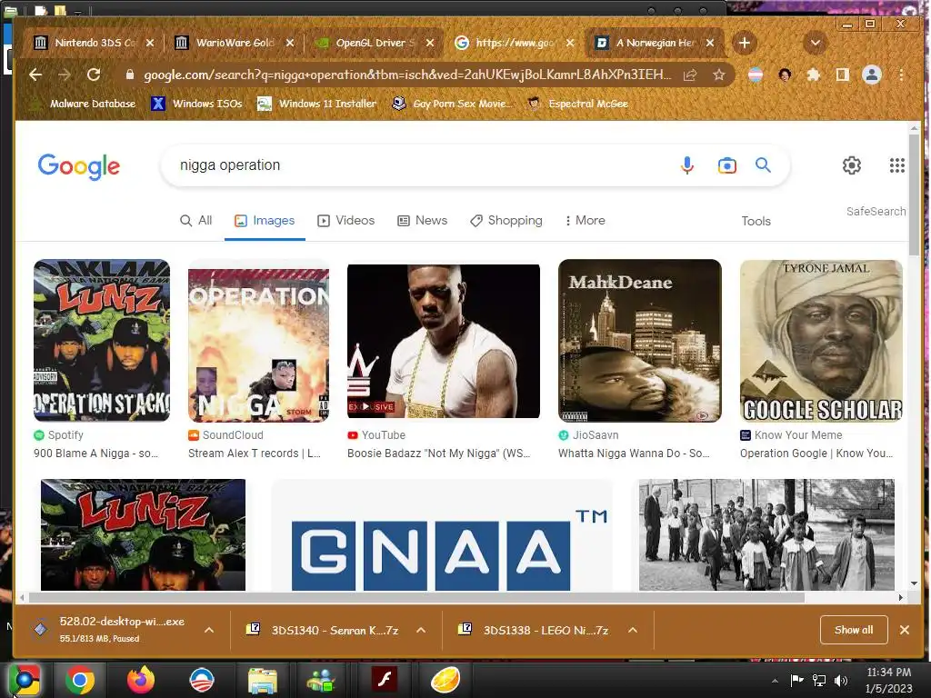This screenshot has height=698, width=931.
Task: Open the JioSaavn MahkDeane thumbnail
Action: tap(639, 340)
